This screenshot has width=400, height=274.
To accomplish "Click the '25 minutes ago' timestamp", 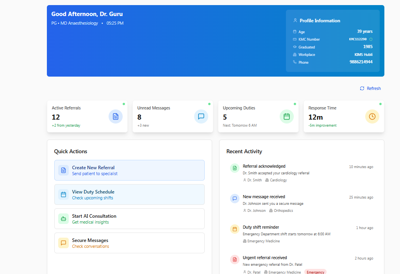I will tap(361, 197).
